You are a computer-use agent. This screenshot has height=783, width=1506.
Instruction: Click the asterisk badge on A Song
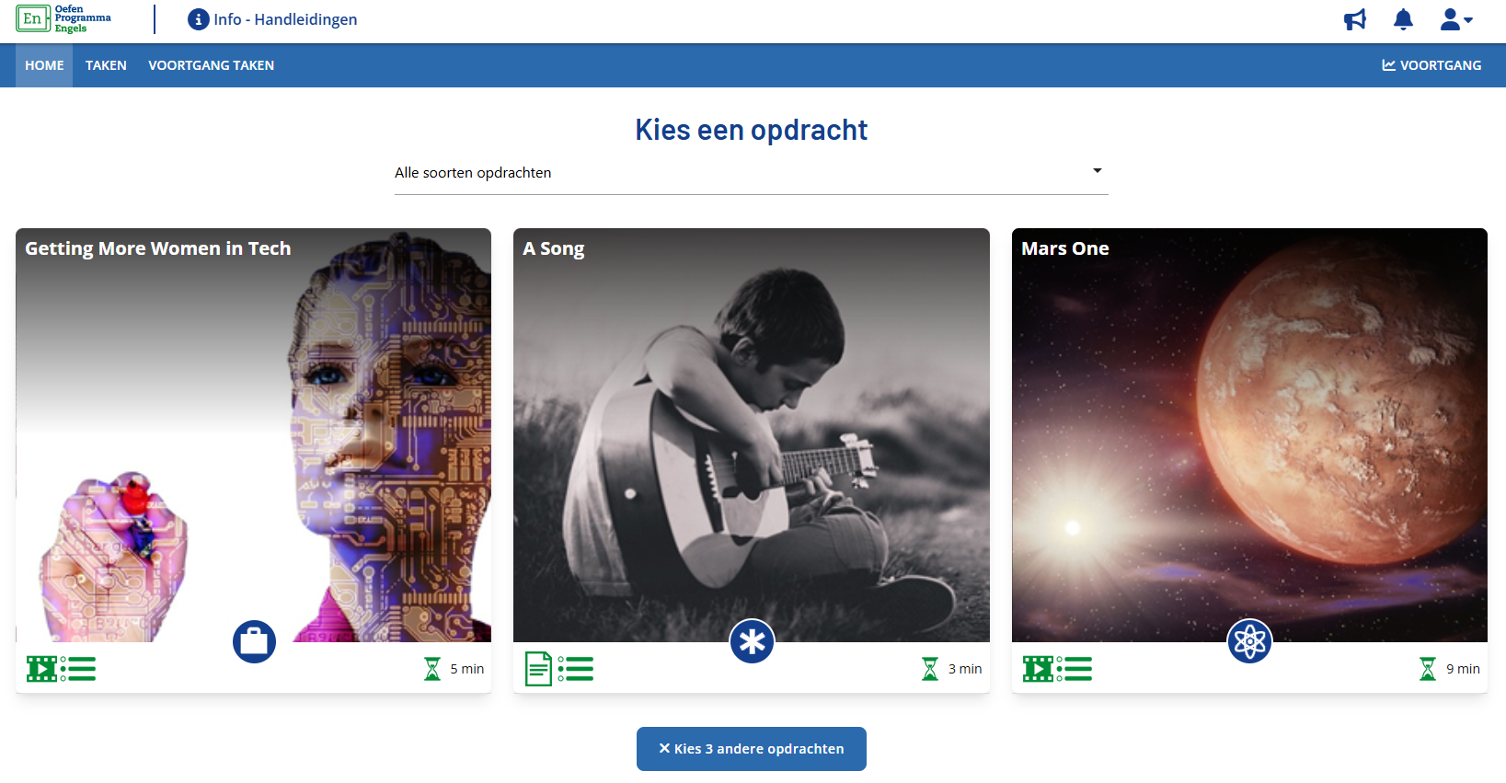click(753, 641)
